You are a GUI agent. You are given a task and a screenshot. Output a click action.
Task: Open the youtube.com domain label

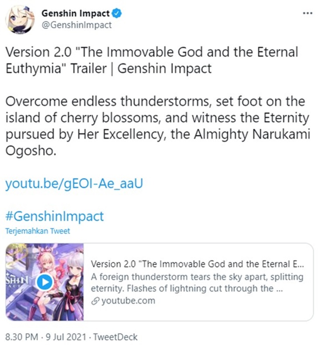click(128, 301)
